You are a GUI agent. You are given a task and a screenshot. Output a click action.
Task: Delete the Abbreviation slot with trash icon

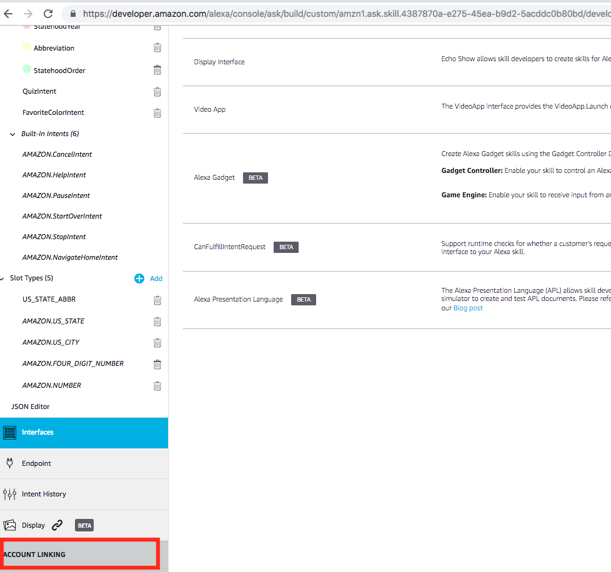157,48
